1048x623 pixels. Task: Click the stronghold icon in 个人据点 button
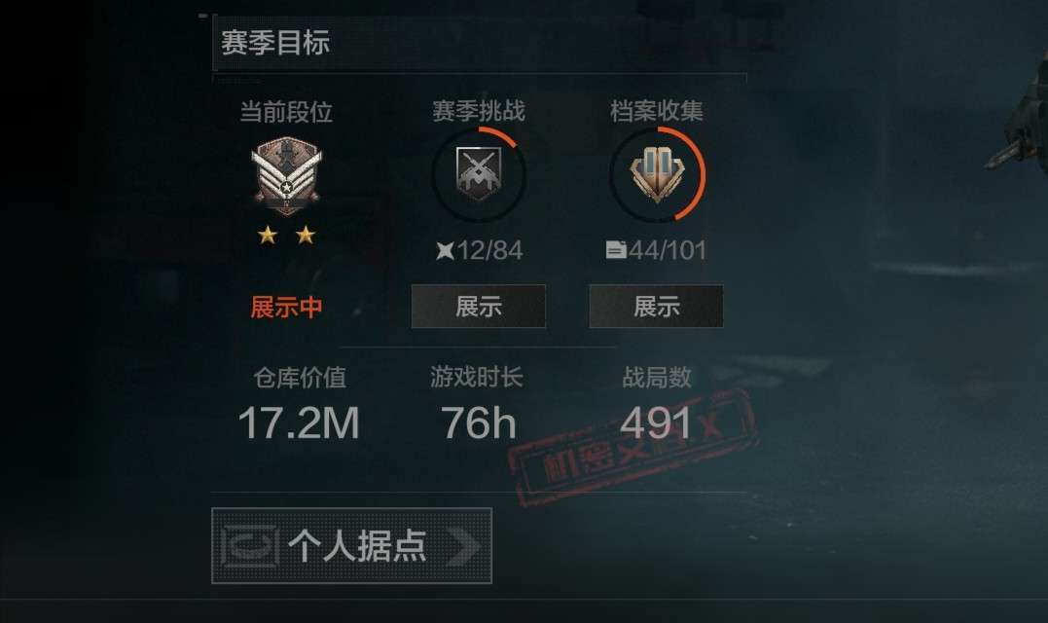click(249, 546)
